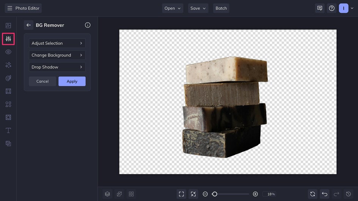This screenshot has width=358, height=201.
Task: Select the Text tool icon
Action: (8, 131)
